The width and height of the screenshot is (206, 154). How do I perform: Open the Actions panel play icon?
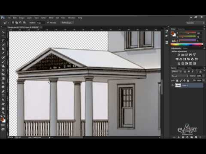(x=167, y=36)
